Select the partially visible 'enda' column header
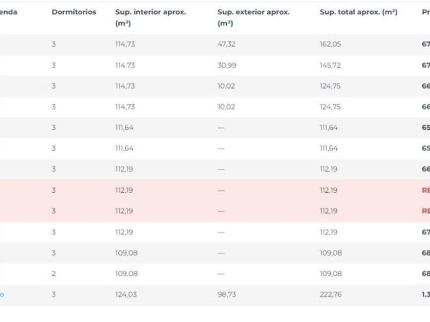Viewport: 430px width, 322px height. (9, 12)
